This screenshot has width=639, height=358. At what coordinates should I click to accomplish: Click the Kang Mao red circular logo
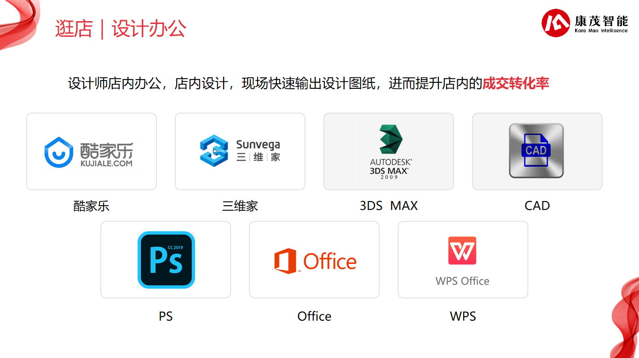pos(556,23)
